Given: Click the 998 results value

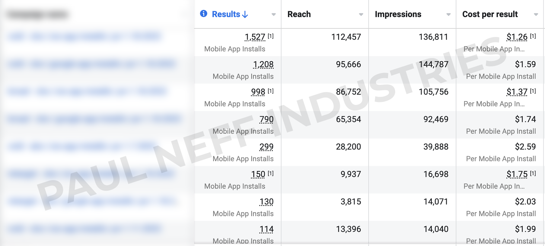Looking at the screenshot, I should [x=258, y=92].
